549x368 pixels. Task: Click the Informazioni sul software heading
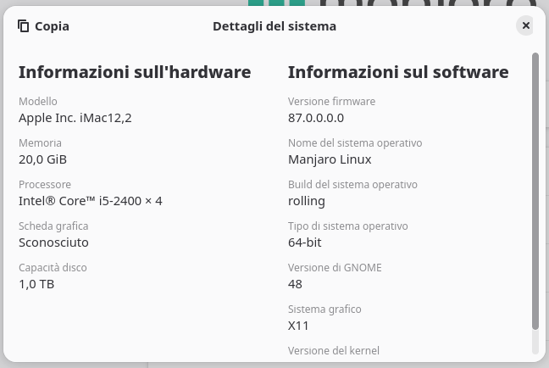[x=398, y=72]
